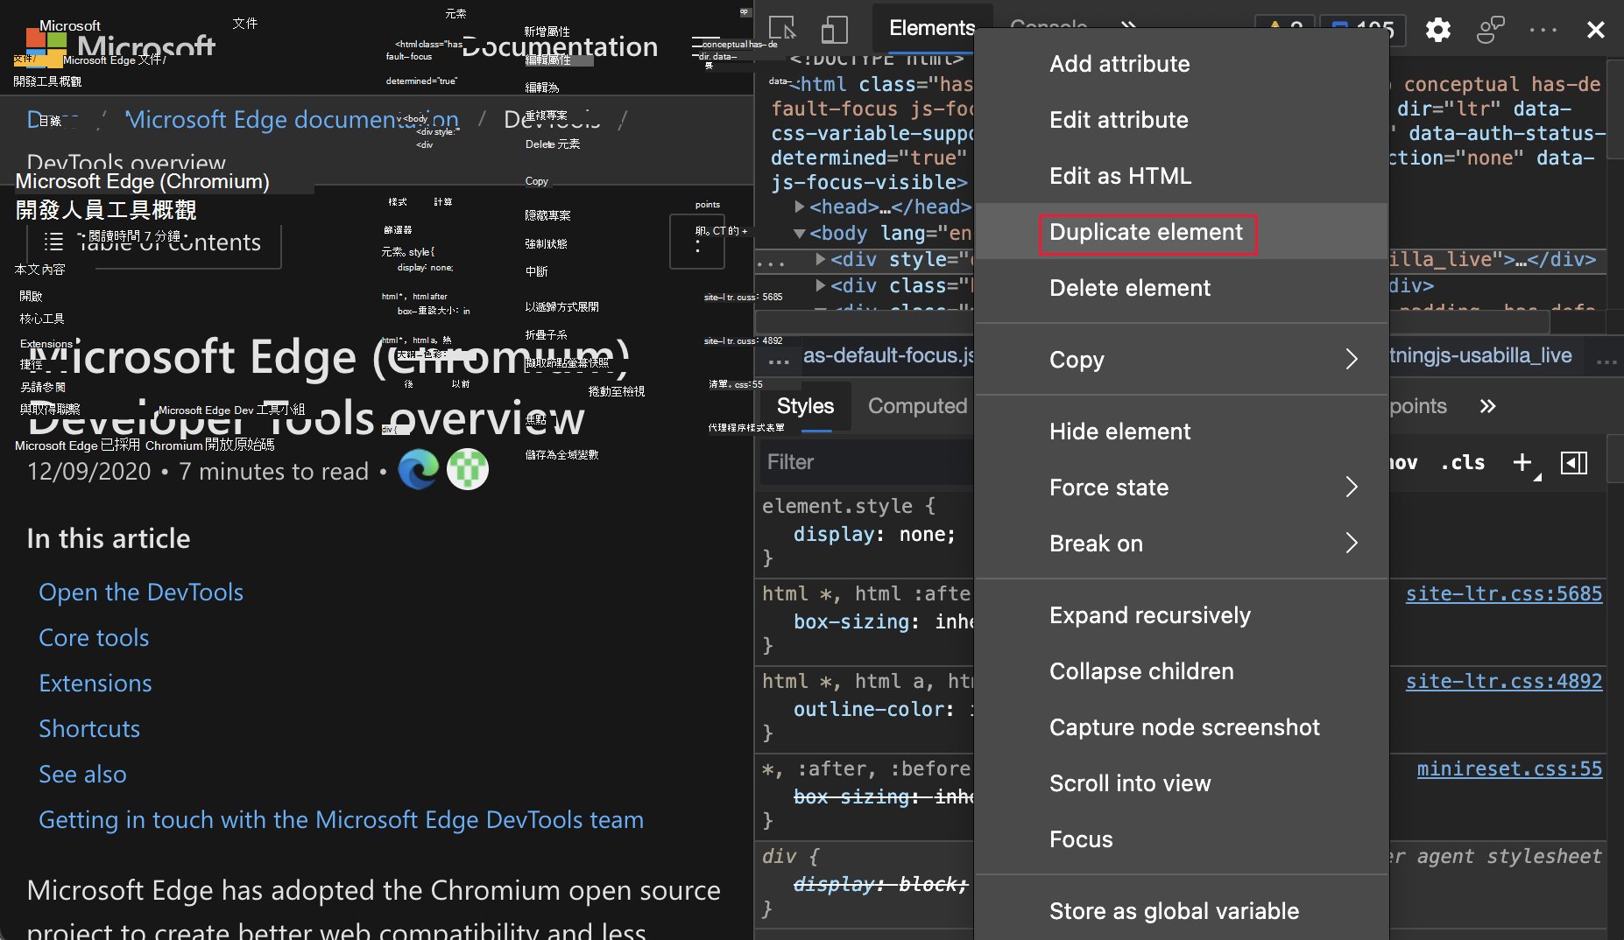This screenshot has width=1624, height=940.
Task: Go to Core tools section link
Action: coord(94,638)
